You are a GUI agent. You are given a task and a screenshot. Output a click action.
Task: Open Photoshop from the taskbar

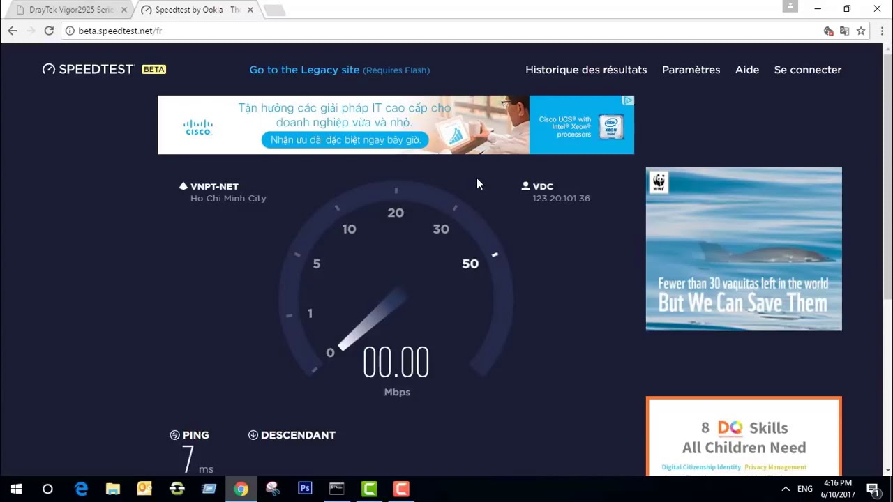(305, 489)
